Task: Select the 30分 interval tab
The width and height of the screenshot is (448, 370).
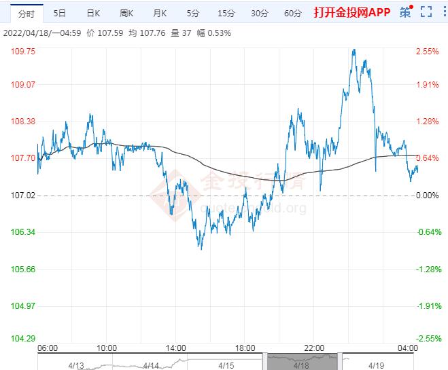Action: pyautogui.click(x=260, y=13)
